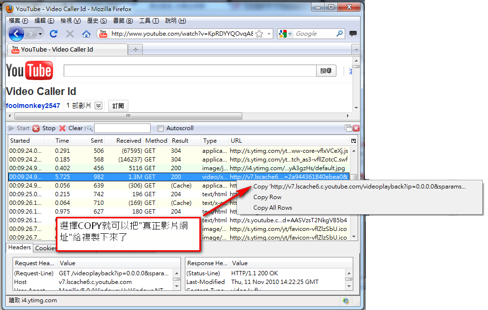This screenshot has width=488, height=310.
Task: Open the 說明 (H) menu
Action: 176,21
